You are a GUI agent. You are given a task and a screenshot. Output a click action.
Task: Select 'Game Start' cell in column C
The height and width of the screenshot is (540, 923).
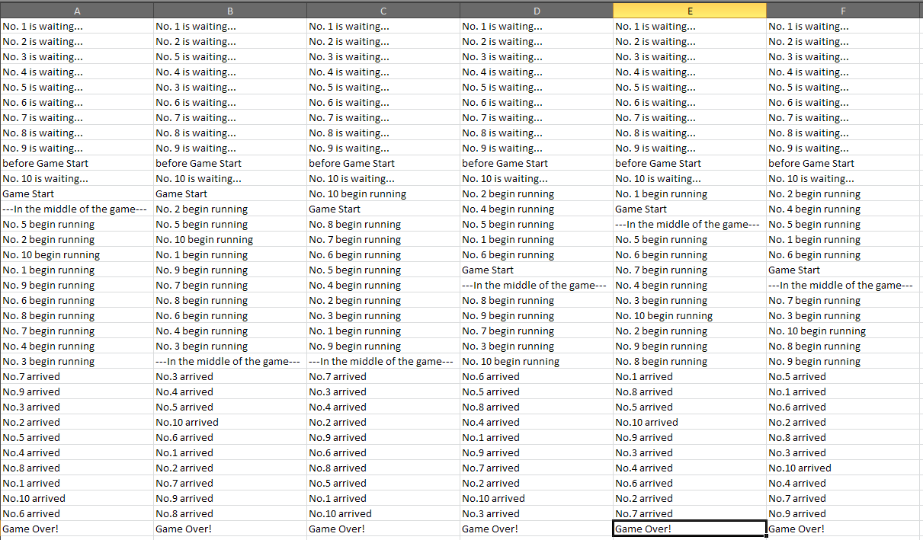[383, 209]
